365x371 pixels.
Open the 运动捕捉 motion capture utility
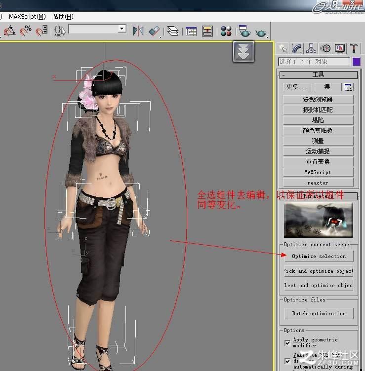click(x=318, y=151)
